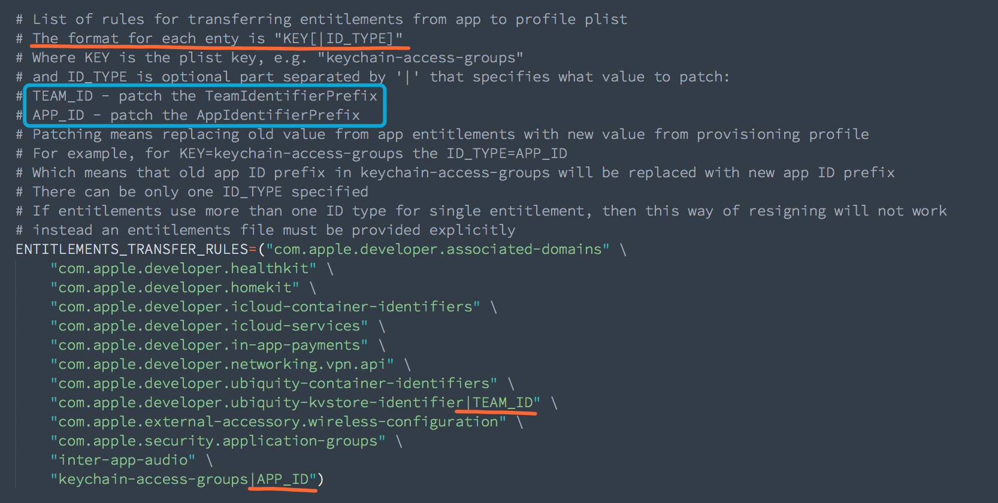The width and height of the screenshot is (998, 503).
Task: Click the "inter-app-audio" string
Action: 123,460
